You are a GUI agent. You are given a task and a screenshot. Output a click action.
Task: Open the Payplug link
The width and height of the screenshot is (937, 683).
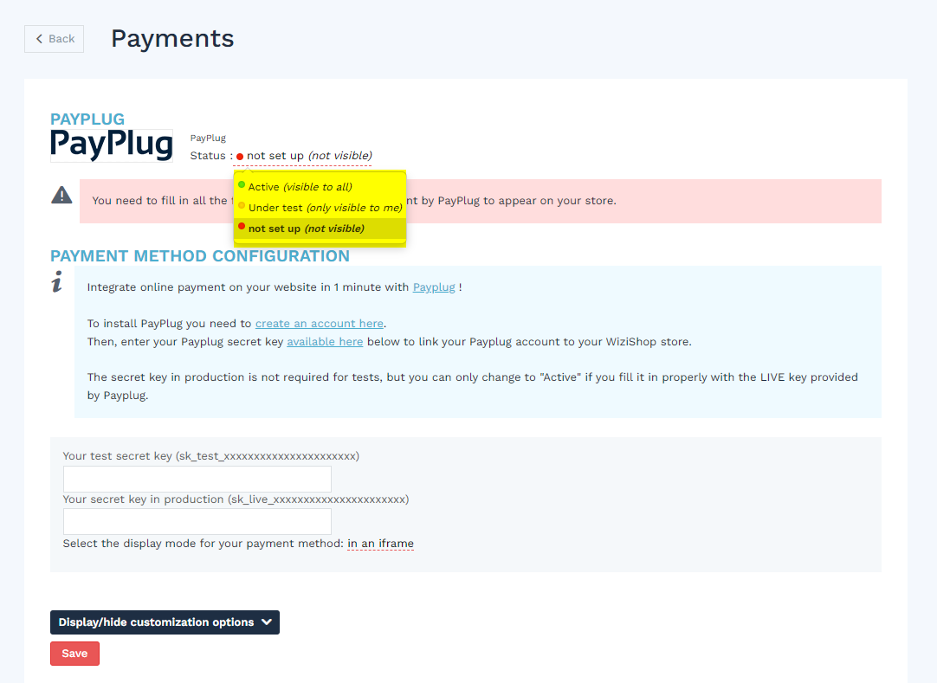434,287
